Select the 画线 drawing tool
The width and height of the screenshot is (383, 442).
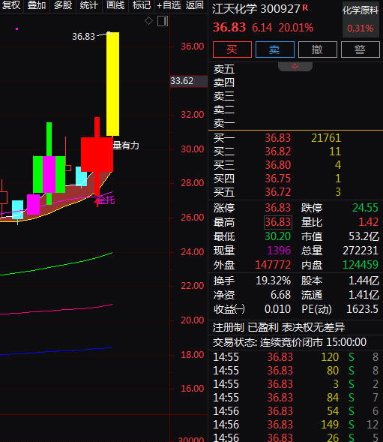tap(115, 5)
